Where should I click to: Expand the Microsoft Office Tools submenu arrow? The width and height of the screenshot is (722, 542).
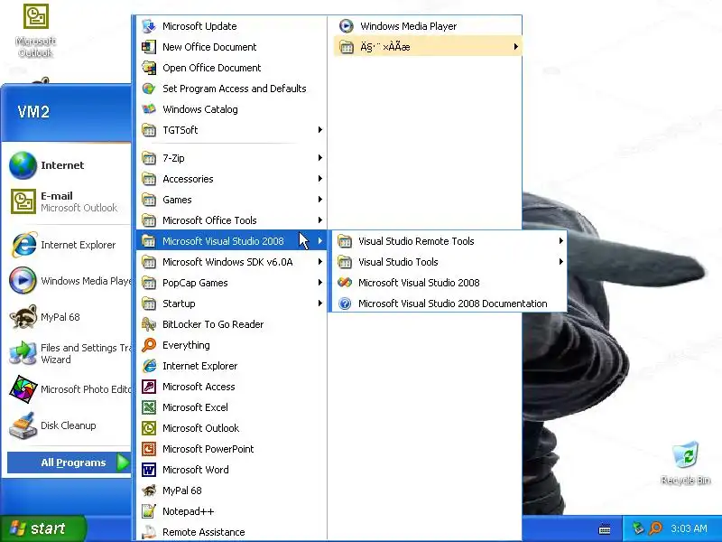click(x=320, y=220)
